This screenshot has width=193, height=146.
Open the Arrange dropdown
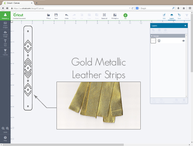[x=115, y=16]
